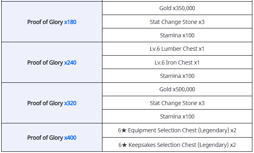Click Stat Change Stone x3 under x180
The width and height of the screenshot is (254, 153).
177,22
